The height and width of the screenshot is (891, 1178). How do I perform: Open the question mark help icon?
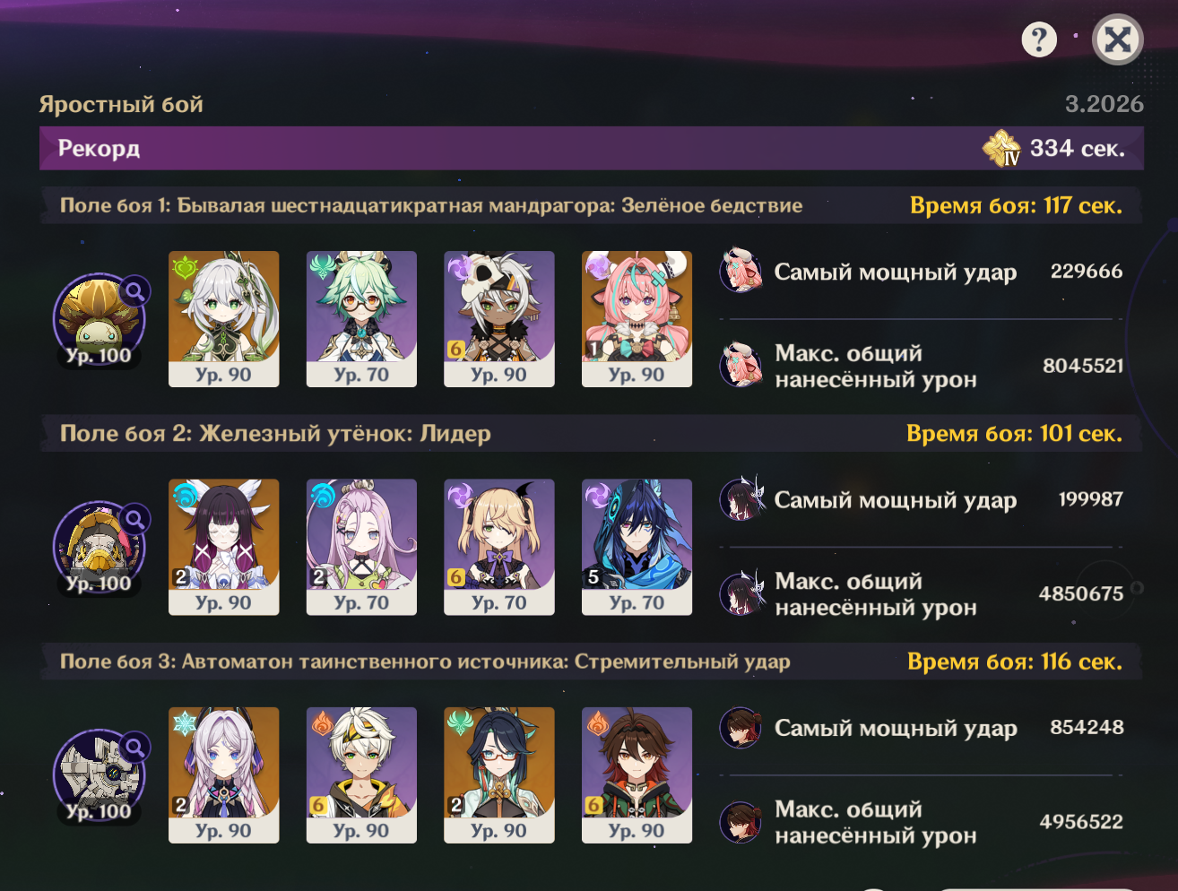point(1039,39)
